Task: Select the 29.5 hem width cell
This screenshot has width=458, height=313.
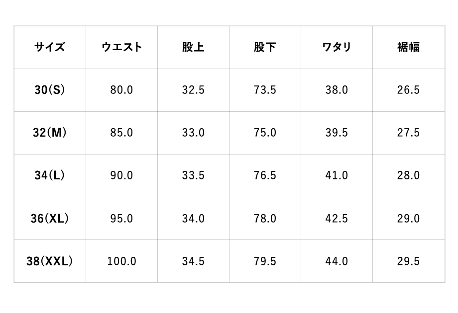Action: [x=408, y=261]
